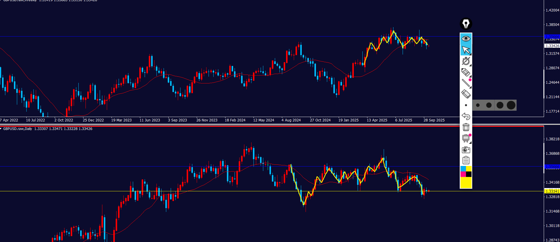The height and width of the screenshot is (242, 560).
Task: Open the whiteboard easel tool
Action: (466, 138)
